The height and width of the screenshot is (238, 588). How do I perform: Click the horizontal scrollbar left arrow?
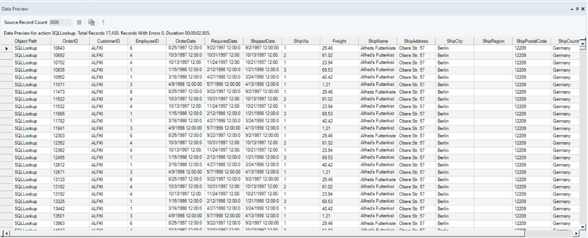point(6,234)
